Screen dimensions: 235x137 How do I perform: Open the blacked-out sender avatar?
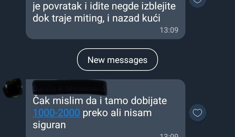click(x=13, y=88)
